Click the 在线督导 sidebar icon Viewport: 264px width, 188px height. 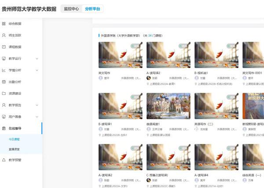click(x=4, y=128)
